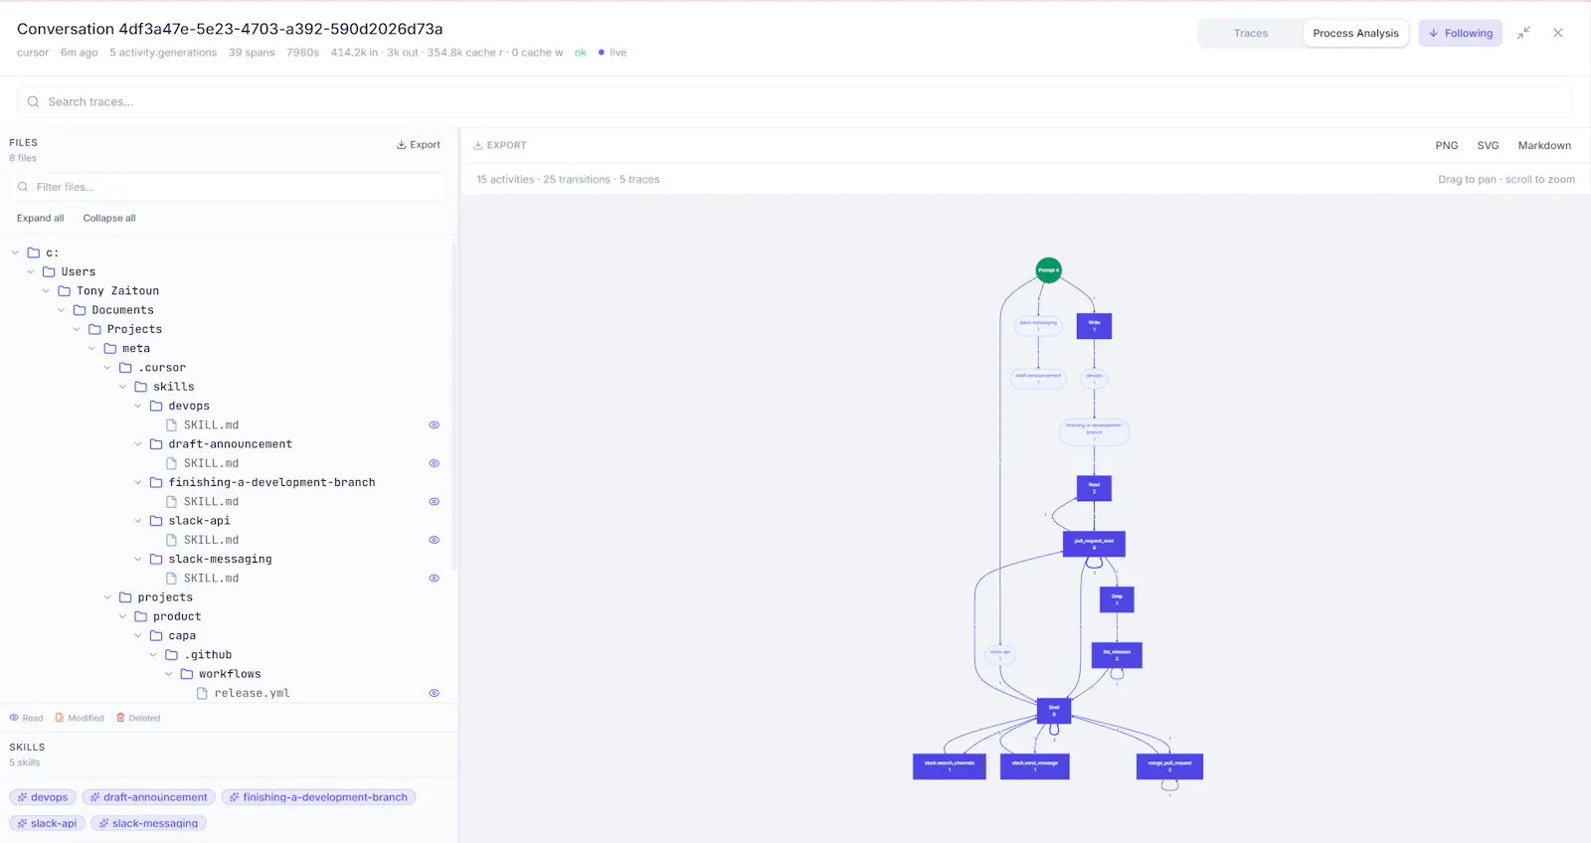Click the slack-messaging folder icon
Image resolution: width=1591 pixels, height=843 pixels.
[x=156, y=559]
